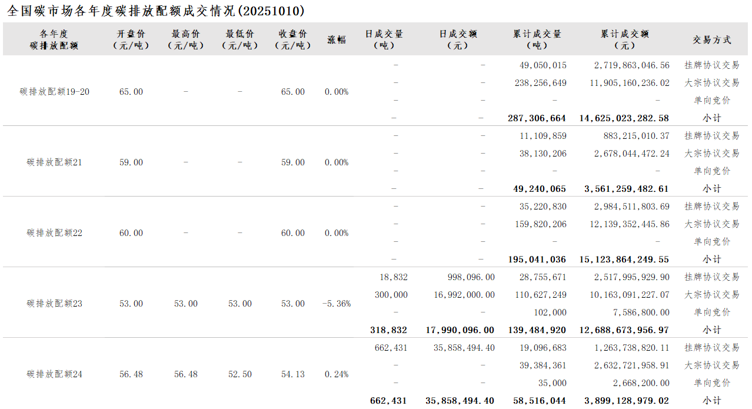Click the 碳排放配额23 row label

(55, 304)
